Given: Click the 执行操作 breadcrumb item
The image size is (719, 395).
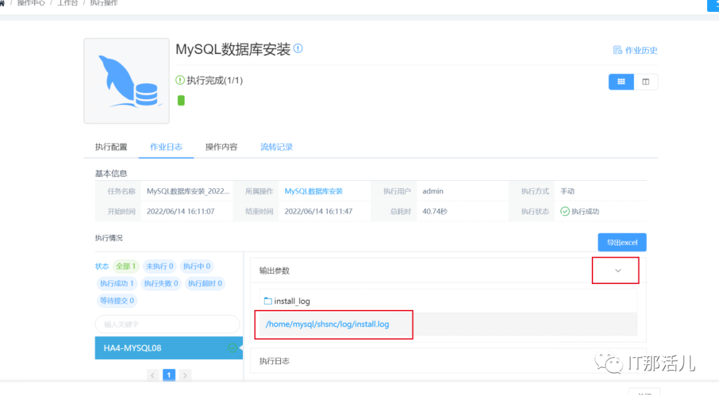Looking at the screenshot, I should coord(104,3).
